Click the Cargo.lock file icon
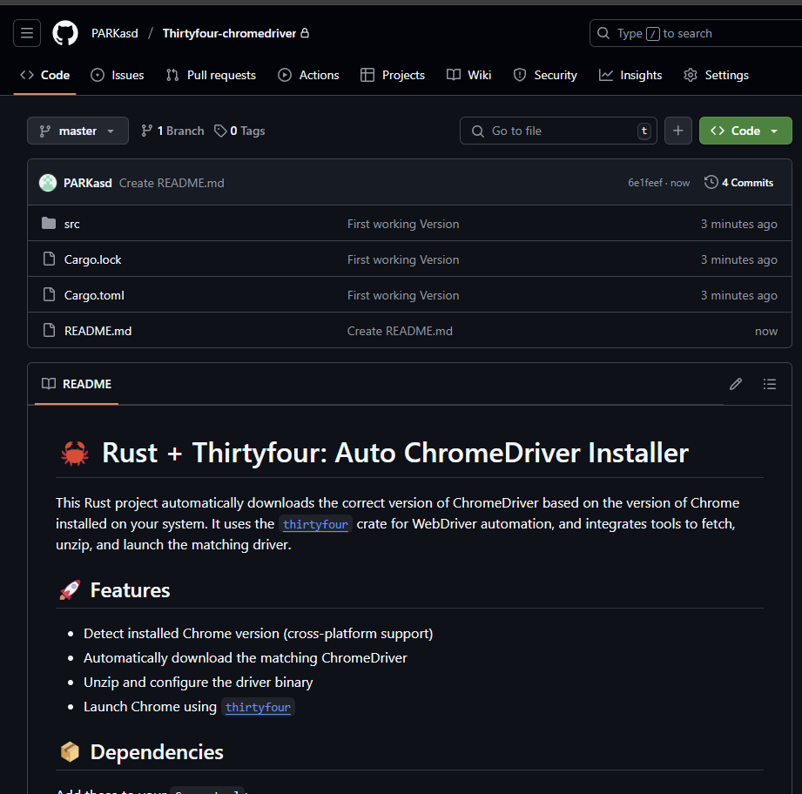This screenshot has width=802, height=794. [x=49, y=259]
